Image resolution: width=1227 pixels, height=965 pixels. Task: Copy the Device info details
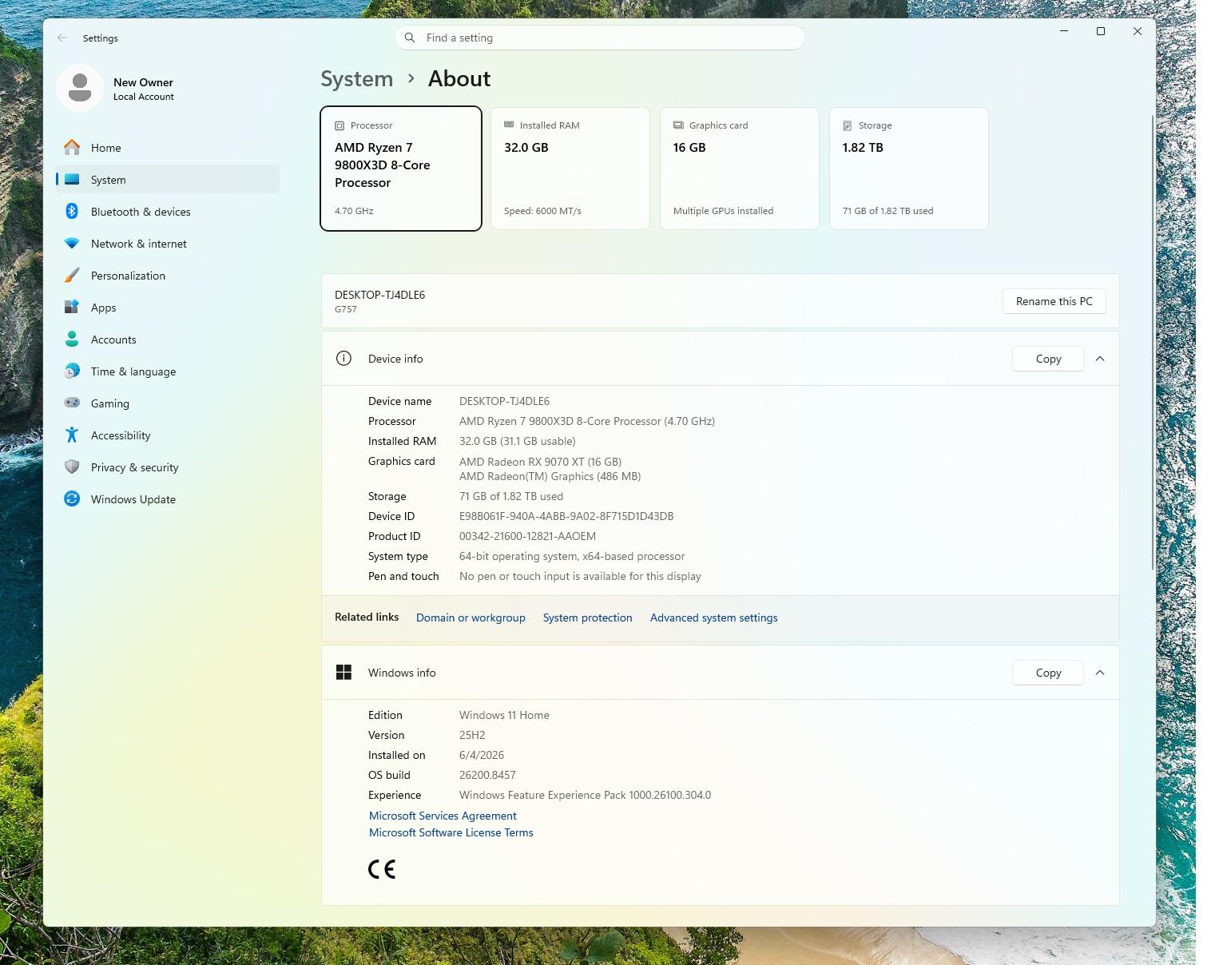click(x=1048, y=359)
